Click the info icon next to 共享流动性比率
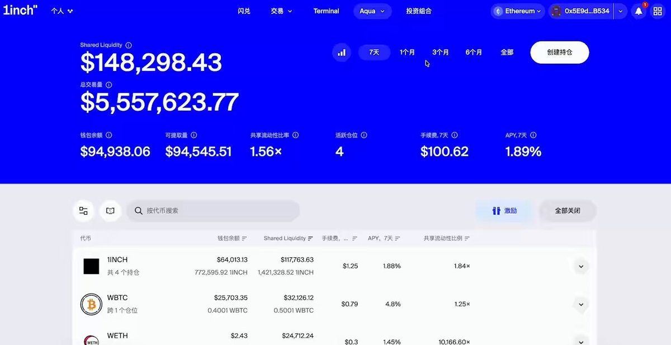 point(295,135)
